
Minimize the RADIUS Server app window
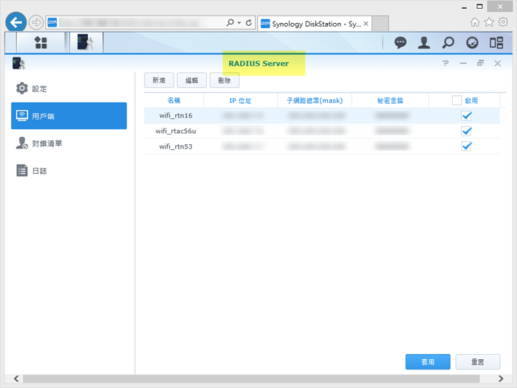click(463, 63)
